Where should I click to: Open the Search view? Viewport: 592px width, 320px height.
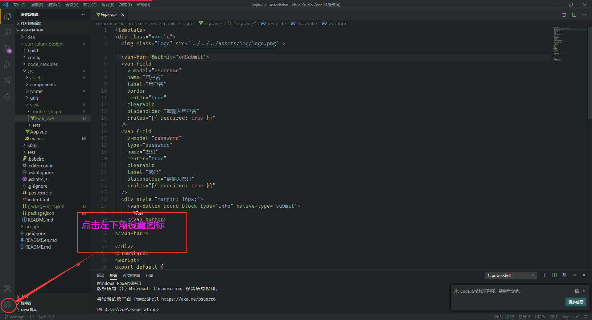pyautogui.click(x=7, y=32)
